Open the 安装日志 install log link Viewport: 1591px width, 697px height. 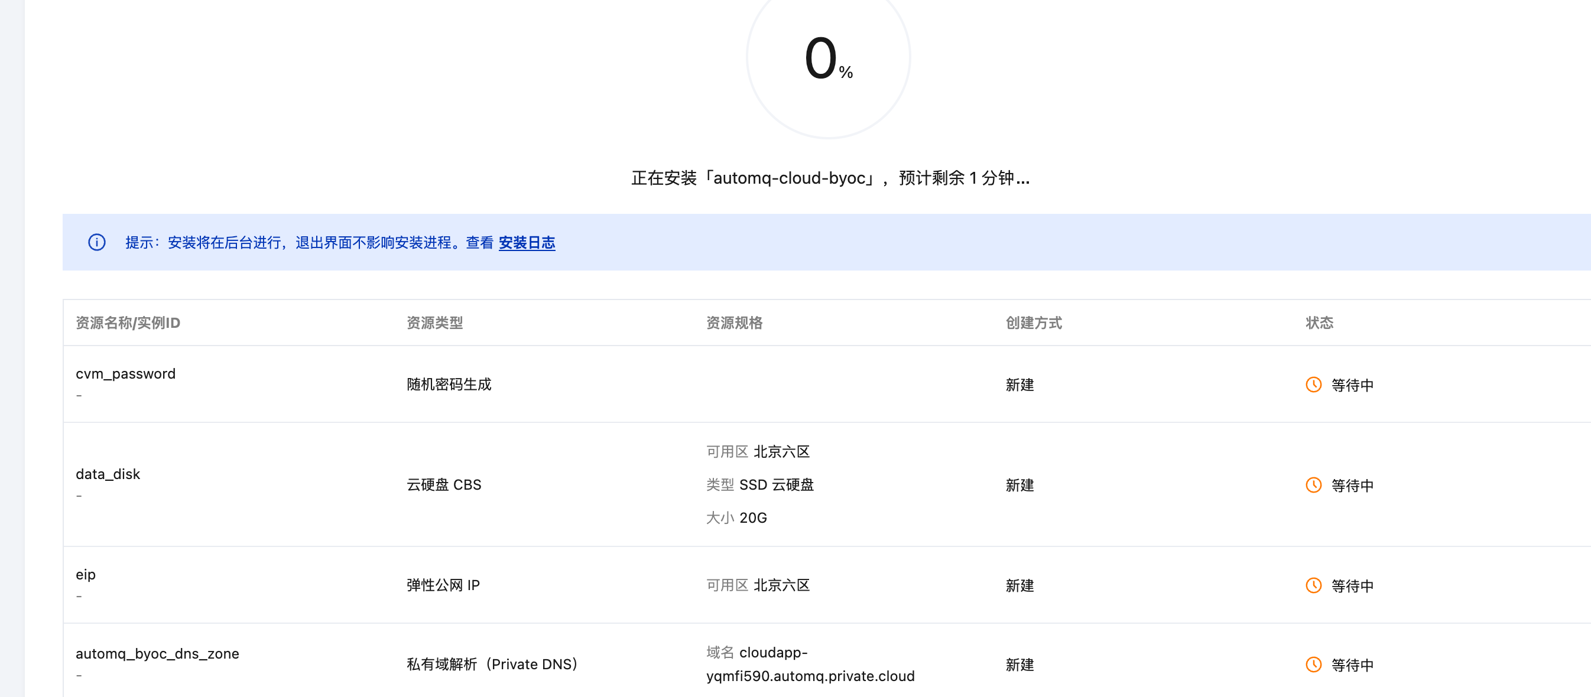(526, 243)
